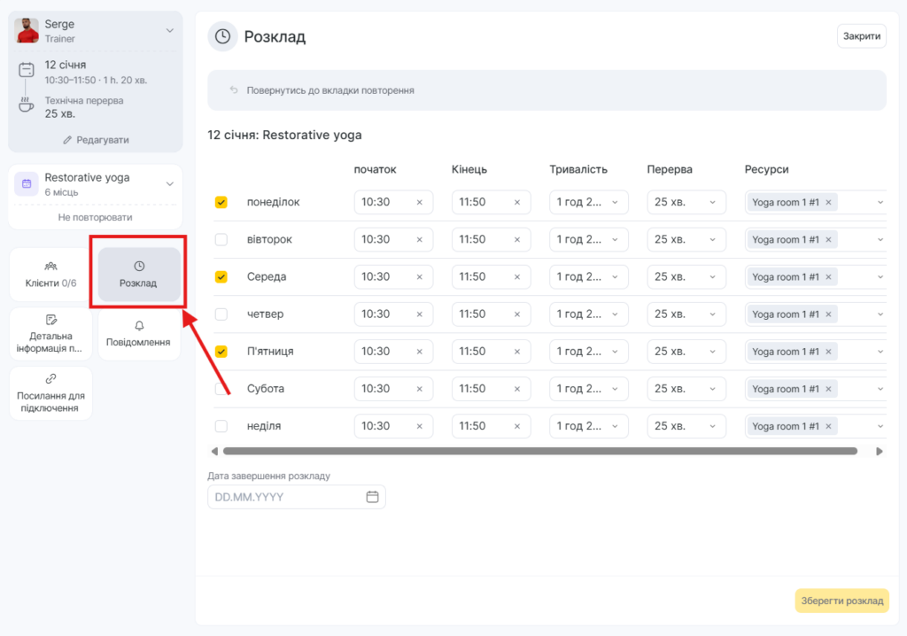Open the Клієнти 0/6 tab
Screen dimensions: 907x636
point(50,275)
